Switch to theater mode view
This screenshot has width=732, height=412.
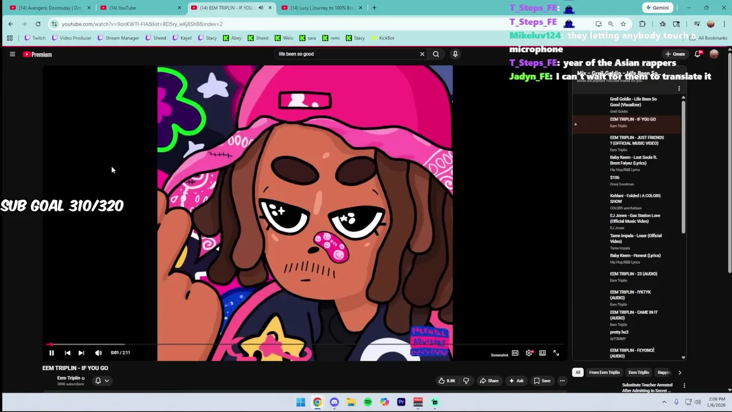point(542,353)
